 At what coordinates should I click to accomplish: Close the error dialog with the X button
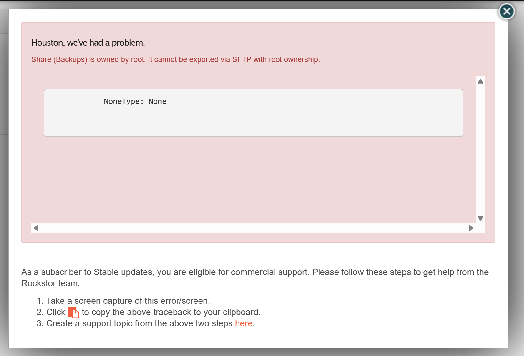click(506, 12)
